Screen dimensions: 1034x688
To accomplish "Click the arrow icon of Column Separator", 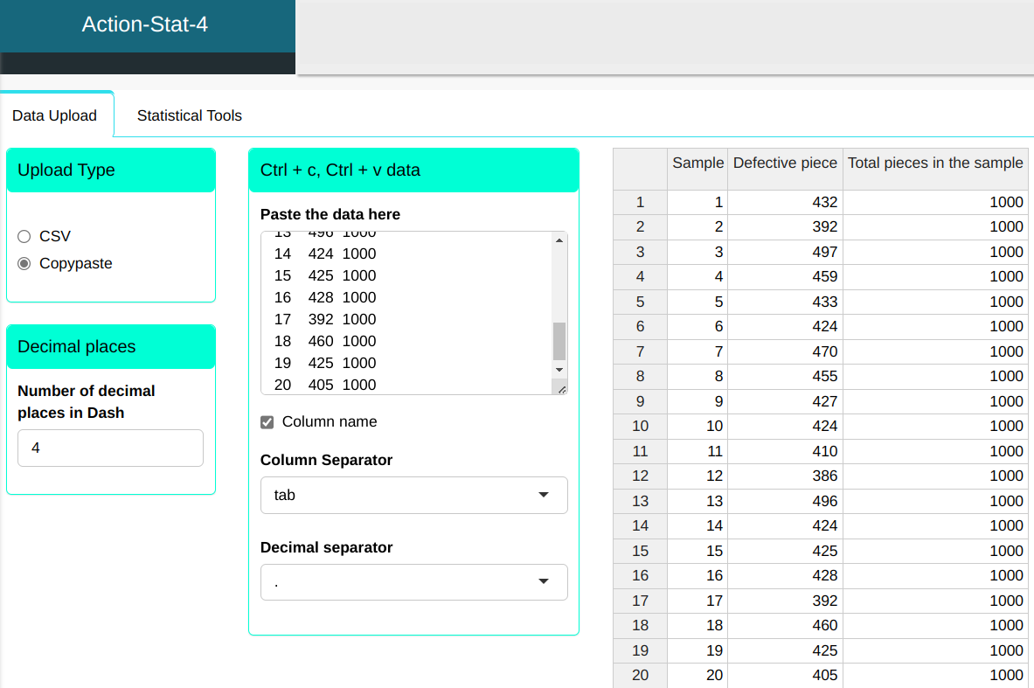I will tap(544, 495).
